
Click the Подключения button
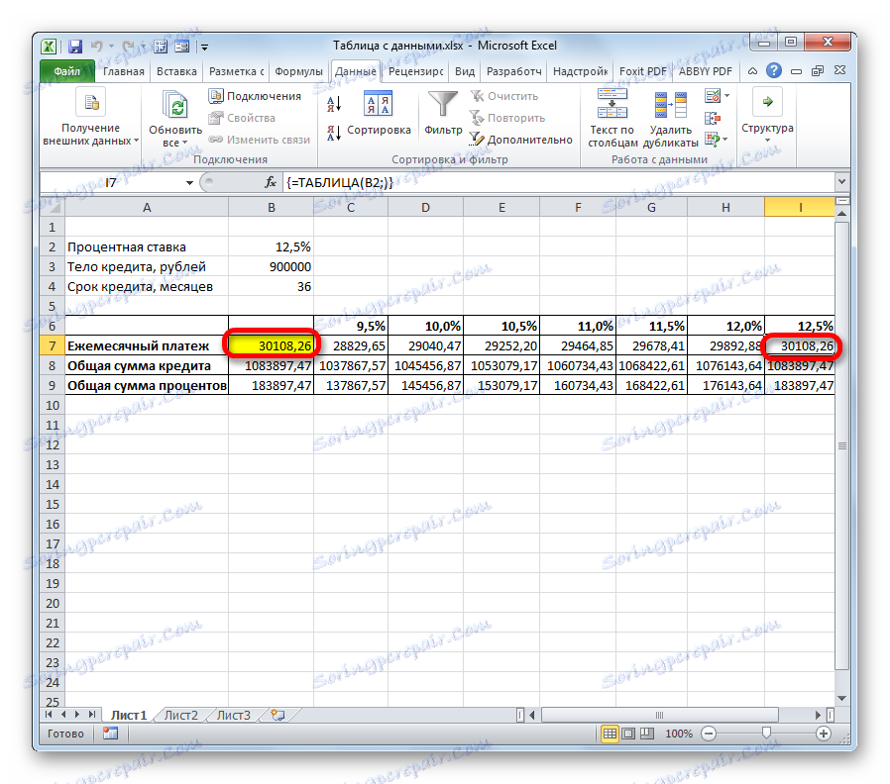(x=255, y=96)
